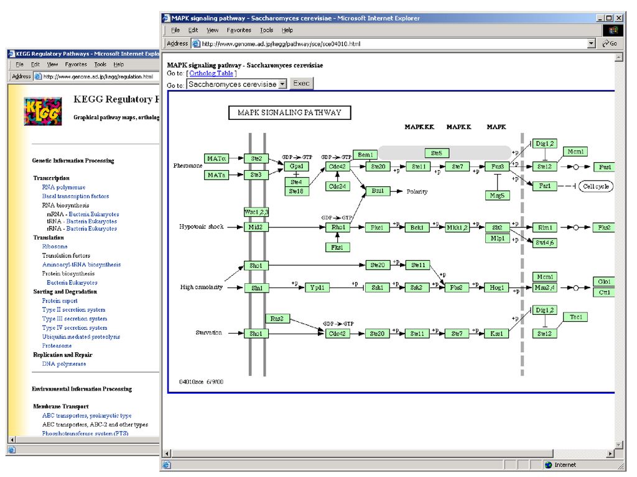Open the Ortholog Table link
This screenshot has width=637, height=477.
[x=212, y=73]
